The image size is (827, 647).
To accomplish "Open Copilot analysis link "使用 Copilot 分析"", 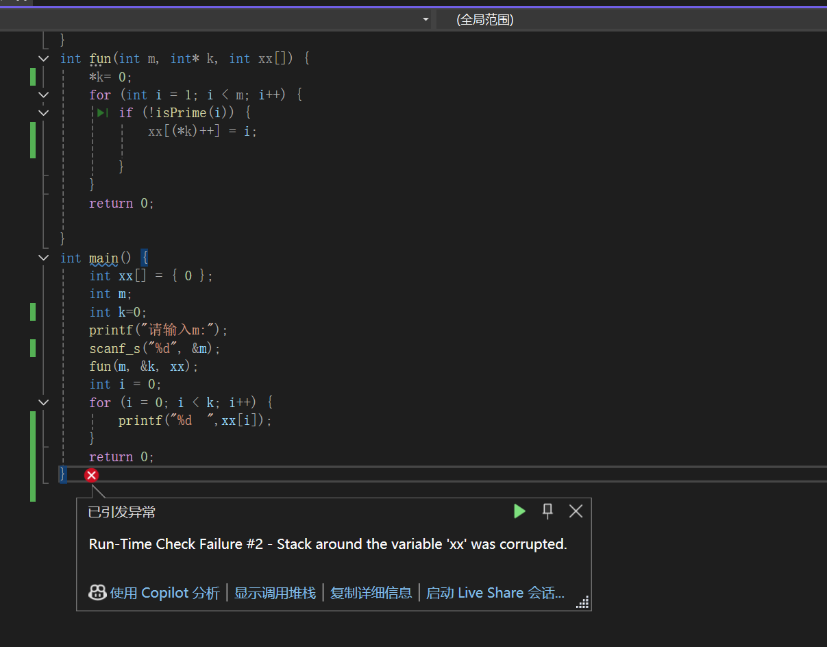I will [164, 593].
